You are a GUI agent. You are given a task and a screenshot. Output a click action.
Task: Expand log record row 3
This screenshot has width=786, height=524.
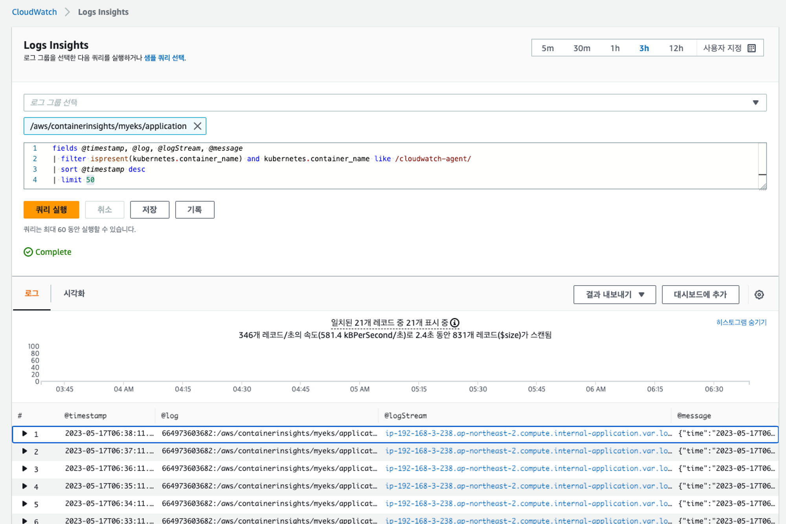[x=24, y=469]
